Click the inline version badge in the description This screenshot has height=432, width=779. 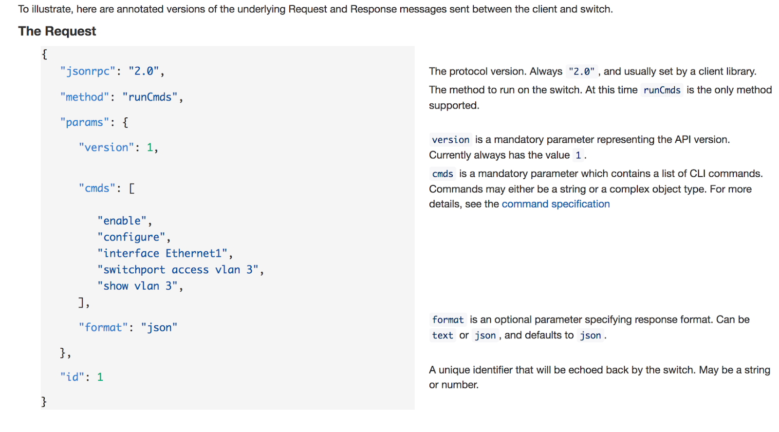point(450,140)
